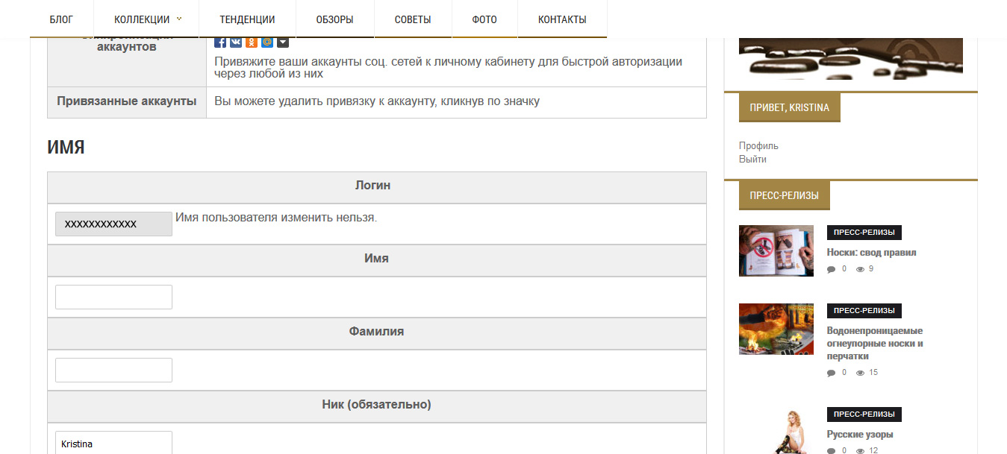Go to the Обзоры section
This screenshot has width=1007, height=454.
pyautogui.click(x=334, y=19)
